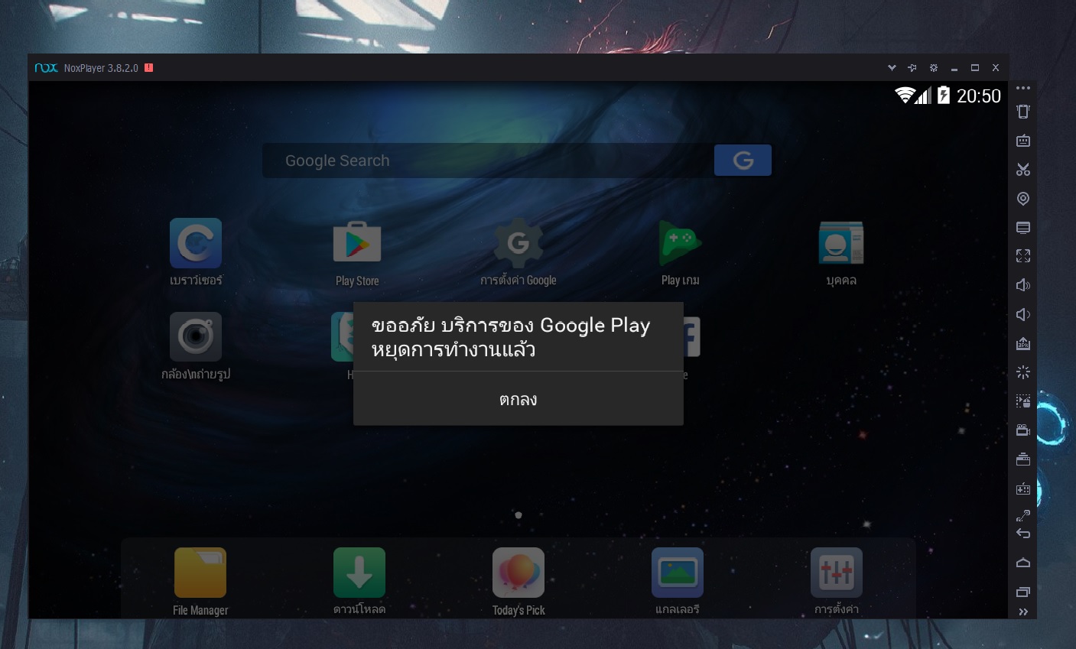Install an APK file via sidebar icon
This screenshot has height=649, width=1076.
1023,343
